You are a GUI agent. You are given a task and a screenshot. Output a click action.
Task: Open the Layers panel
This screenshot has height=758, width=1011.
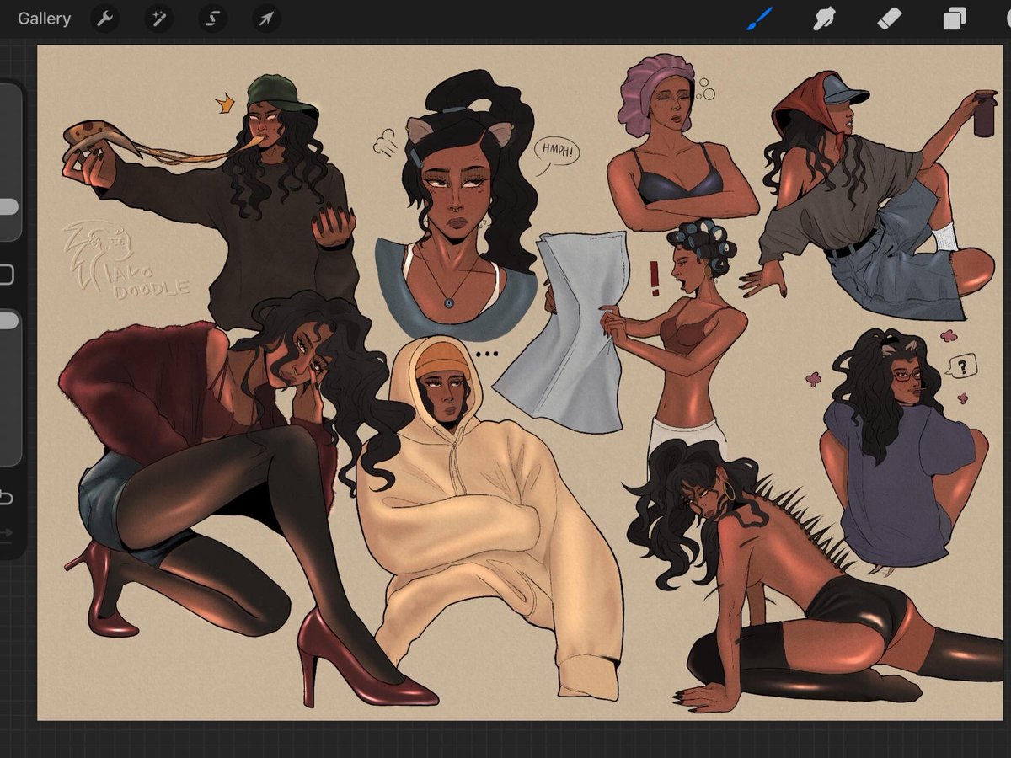[955, 19]
